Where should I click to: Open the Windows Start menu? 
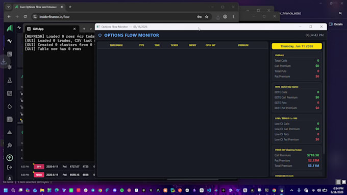pyautogui.click(x=6, y=190)
